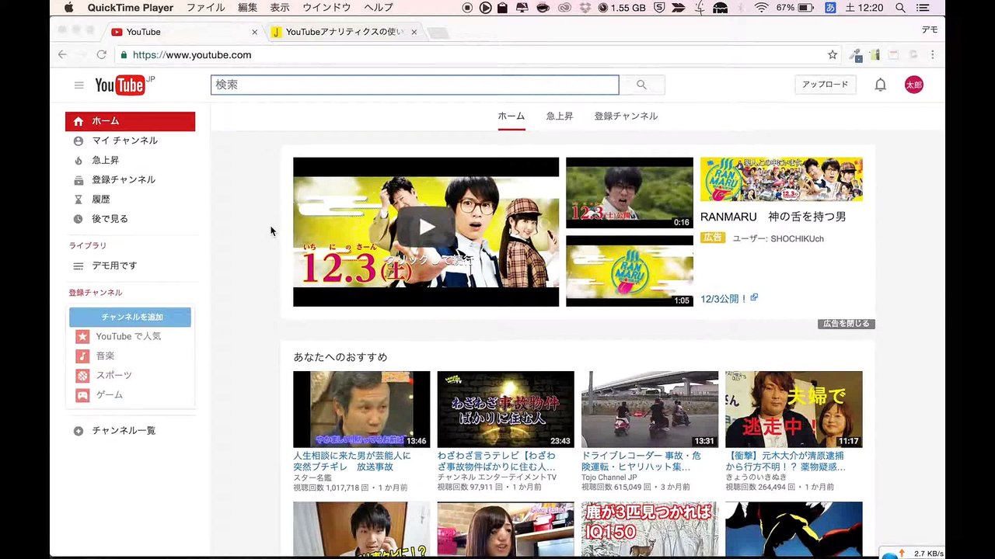Open the notifications bell
995x559 pixels.
[x=880, y=85]
